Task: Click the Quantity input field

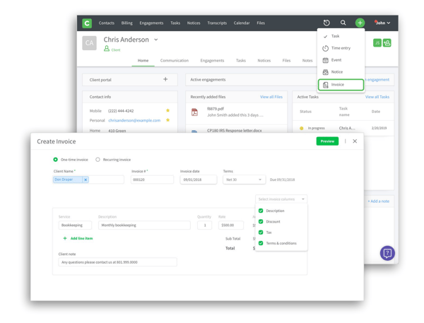Action: click(x=205, y=225)
